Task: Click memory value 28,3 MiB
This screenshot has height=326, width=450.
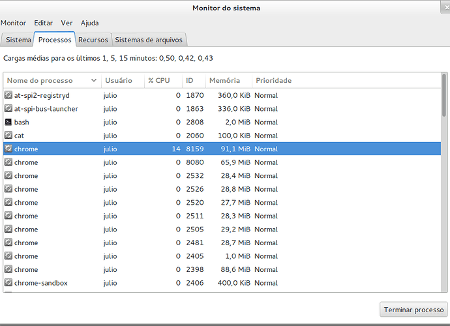Action: pos(235,216)
